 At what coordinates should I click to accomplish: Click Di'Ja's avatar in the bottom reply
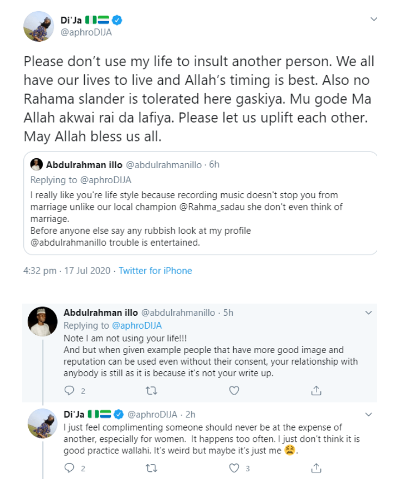42,422
